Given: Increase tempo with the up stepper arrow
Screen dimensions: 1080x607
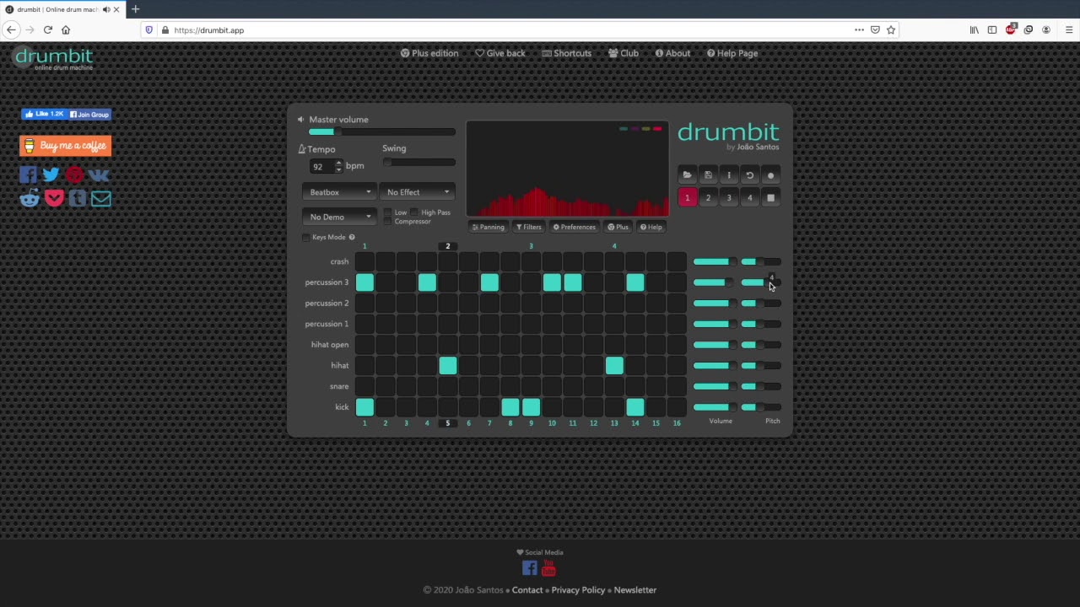Looking at the screenshot, I should click(x=338, y=163).
